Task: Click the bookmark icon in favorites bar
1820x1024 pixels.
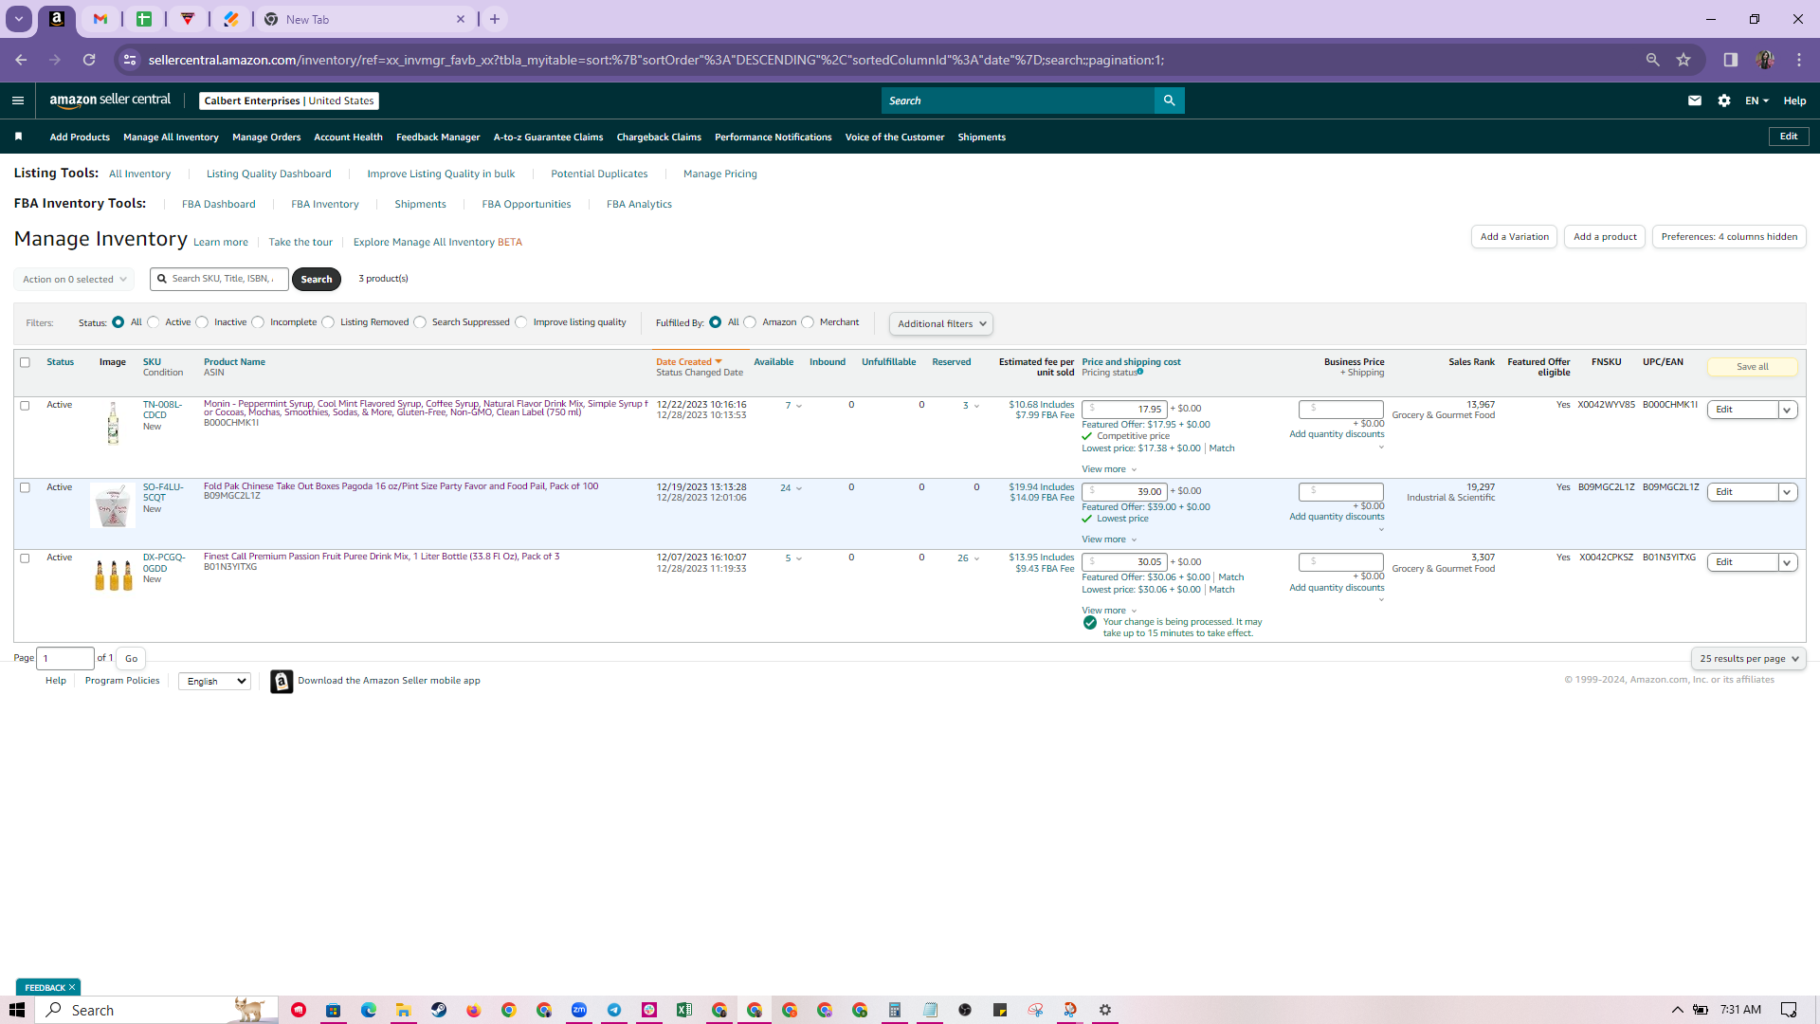Action: tap(18, 137)
